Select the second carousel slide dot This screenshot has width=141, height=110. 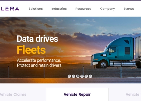(73, 76)
